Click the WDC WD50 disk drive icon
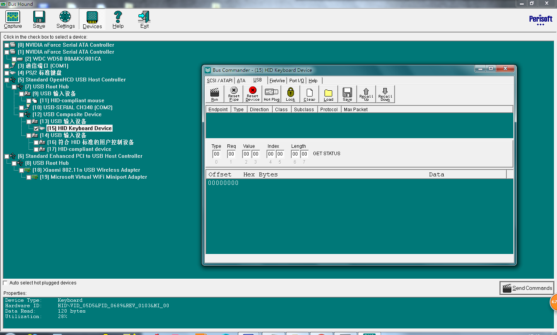Screen dimensions: 557x335 [x=20, y=59]
